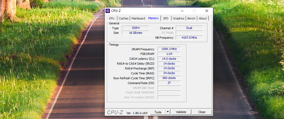
Task: Click the DRAM Frequency 1599.3 MHz value
Action: (169, 49)
